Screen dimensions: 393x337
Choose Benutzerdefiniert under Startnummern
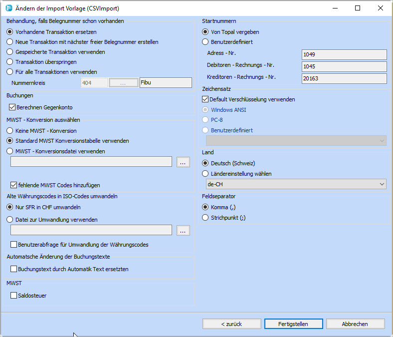point(205,42)
